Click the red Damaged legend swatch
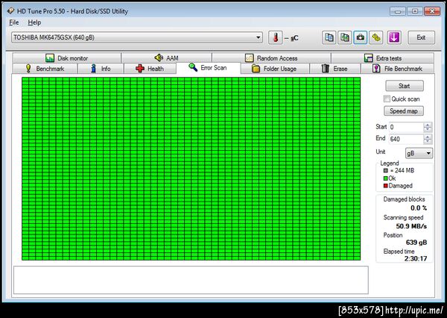This screenshot has width=447, height=318. (385, 186)
